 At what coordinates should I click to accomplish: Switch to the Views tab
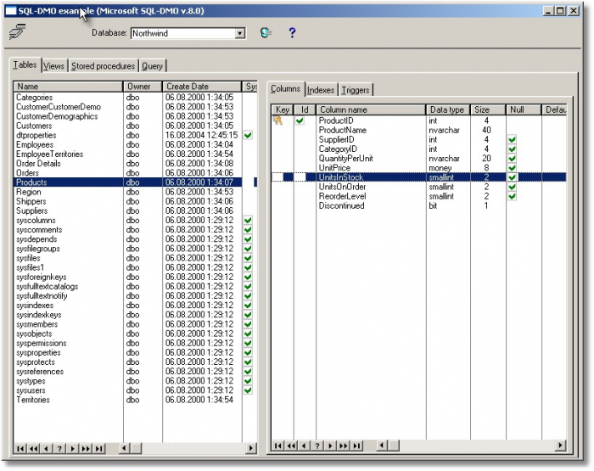[53, 66]
